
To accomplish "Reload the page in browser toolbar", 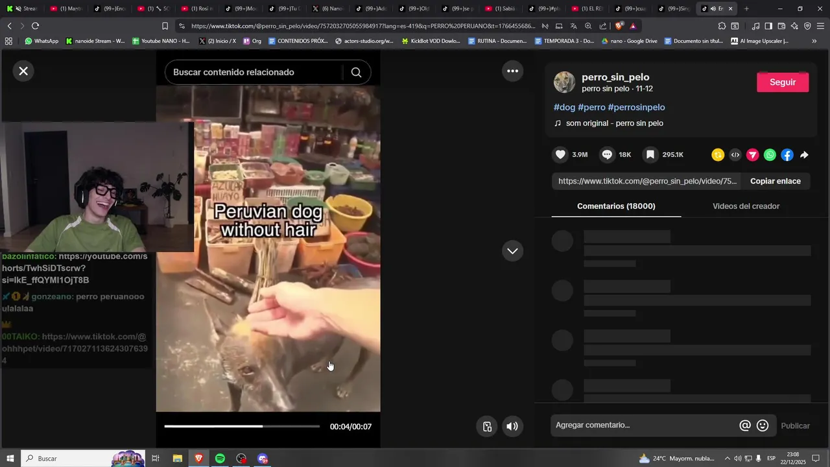I will coord(35,26).
